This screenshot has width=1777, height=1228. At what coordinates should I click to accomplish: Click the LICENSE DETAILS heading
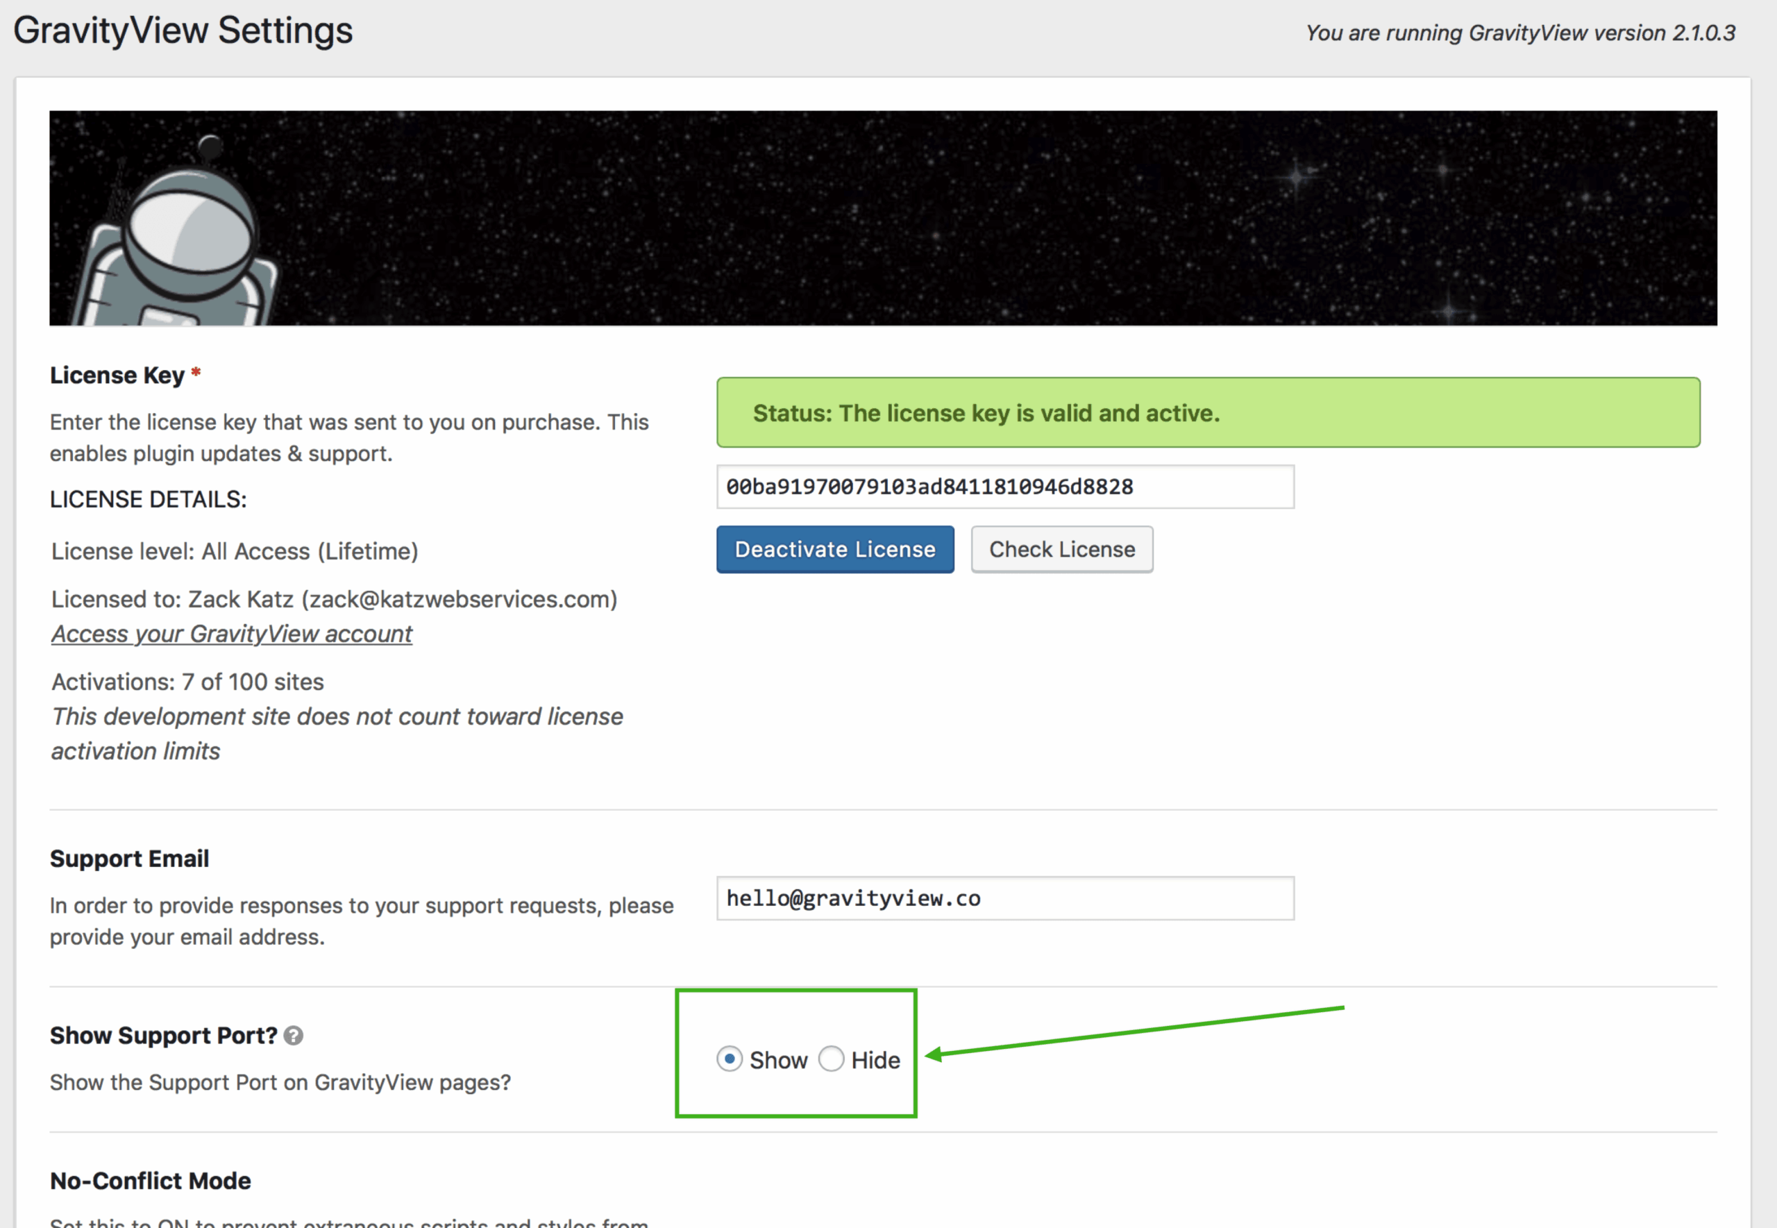[x=149, y=499]
